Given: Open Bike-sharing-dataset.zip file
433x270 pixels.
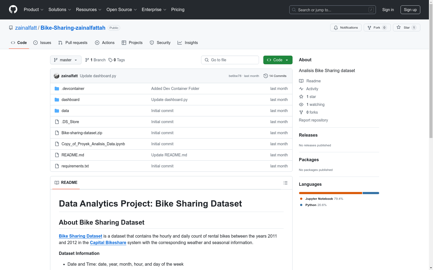Looking at the screenshot, I should (82, 133).
